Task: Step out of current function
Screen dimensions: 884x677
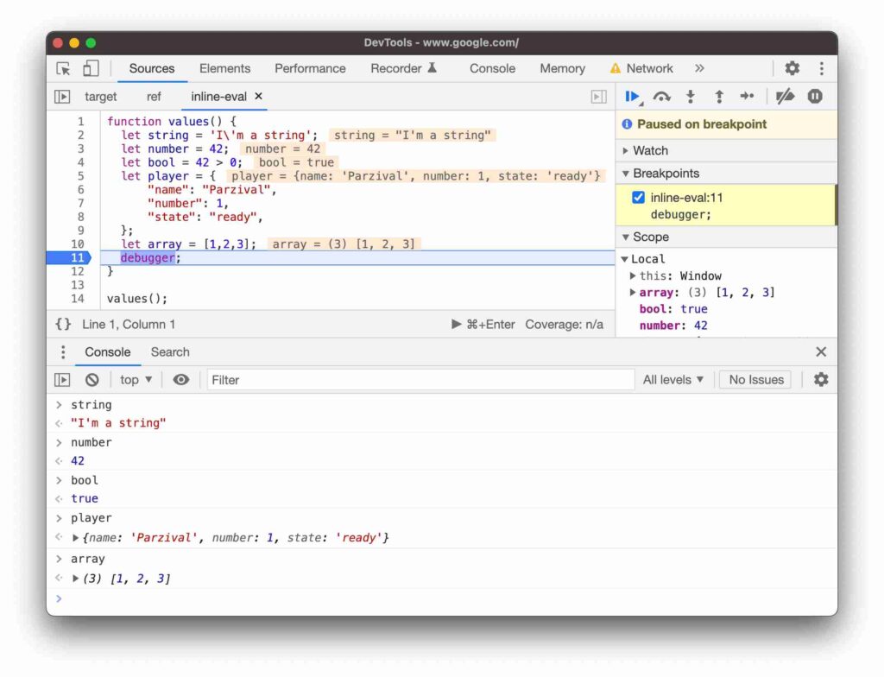Action: (x=719, y=97)
